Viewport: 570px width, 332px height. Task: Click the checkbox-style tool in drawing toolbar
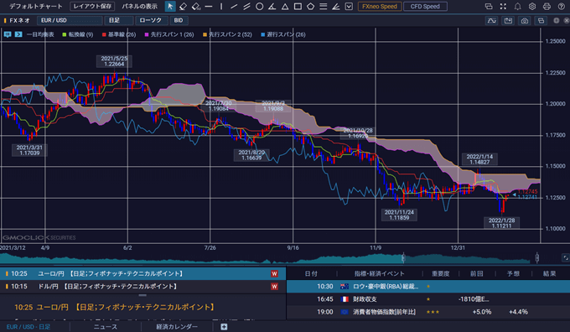[349, 6]
